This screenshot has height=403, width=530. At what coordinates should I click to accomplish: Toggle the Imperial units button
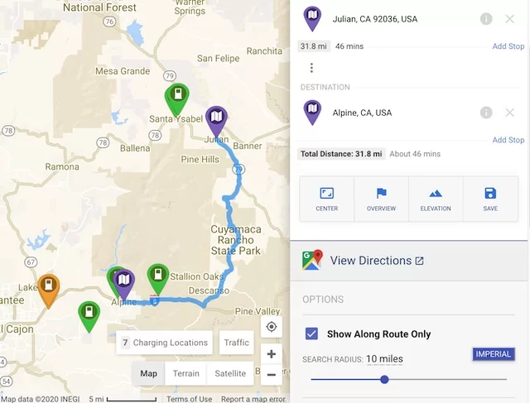click(x=494, y=354)
